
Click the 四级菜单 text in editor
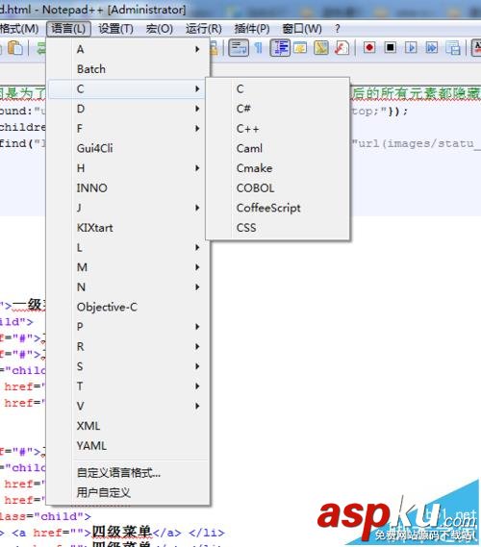pyautogui.click(x=122, y=532)
